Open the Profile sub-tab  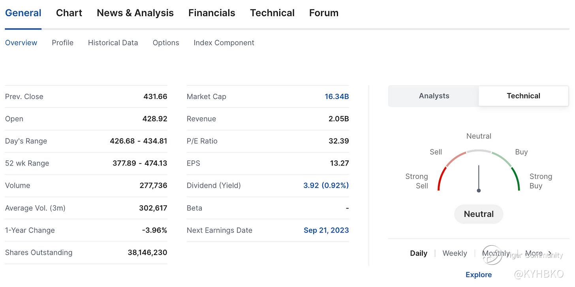(62, 43)
